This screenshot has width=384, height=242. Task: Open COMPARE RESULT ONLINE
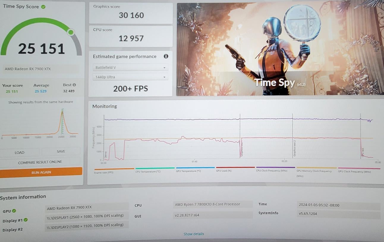click(40, 162)
